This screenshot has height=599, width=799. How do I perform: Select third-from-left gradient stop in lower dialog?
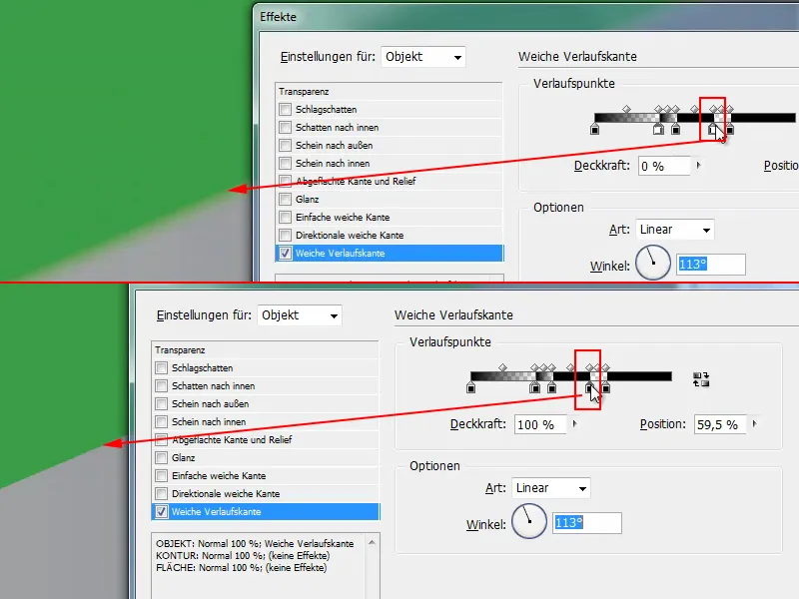(552, 388)
